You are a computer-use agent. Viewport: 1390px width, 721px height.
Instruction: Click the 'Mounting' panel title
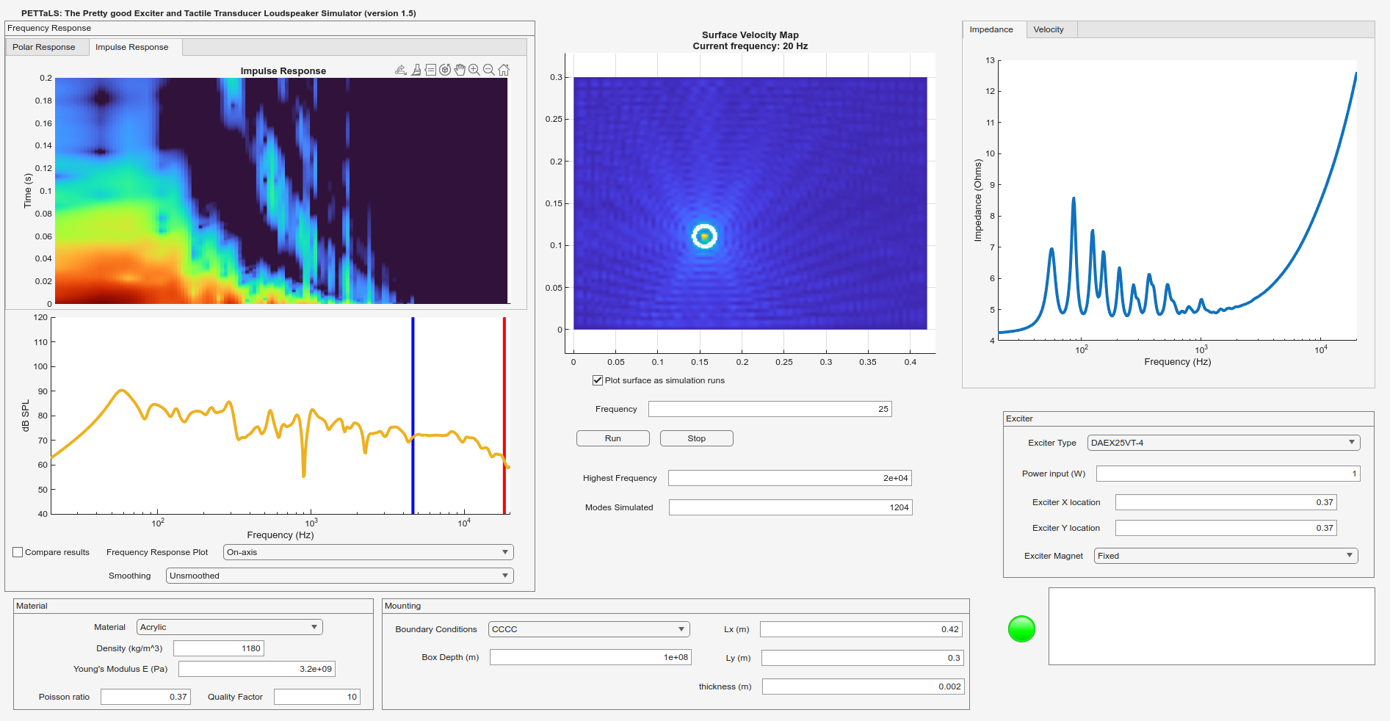tap(402, 606)
